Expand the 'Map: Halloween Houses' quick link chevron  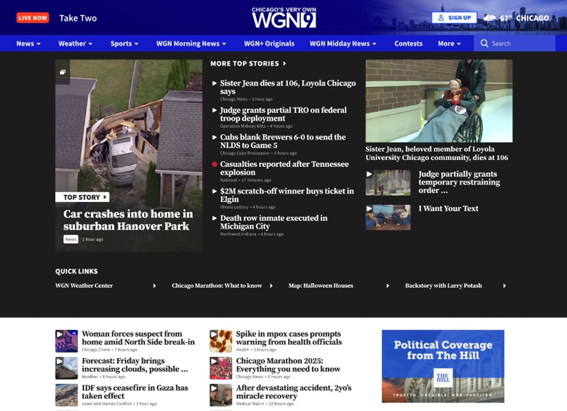(x=387, y=286)
